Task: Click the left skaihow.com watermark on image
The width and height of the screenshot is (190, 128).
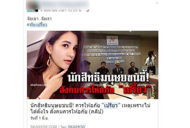Action: pos(39,85)
